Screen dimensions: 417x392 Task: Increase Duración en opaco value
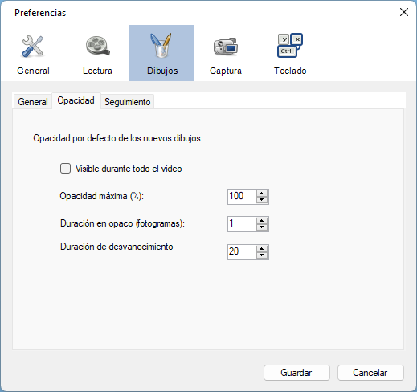(x=262, y=221)
